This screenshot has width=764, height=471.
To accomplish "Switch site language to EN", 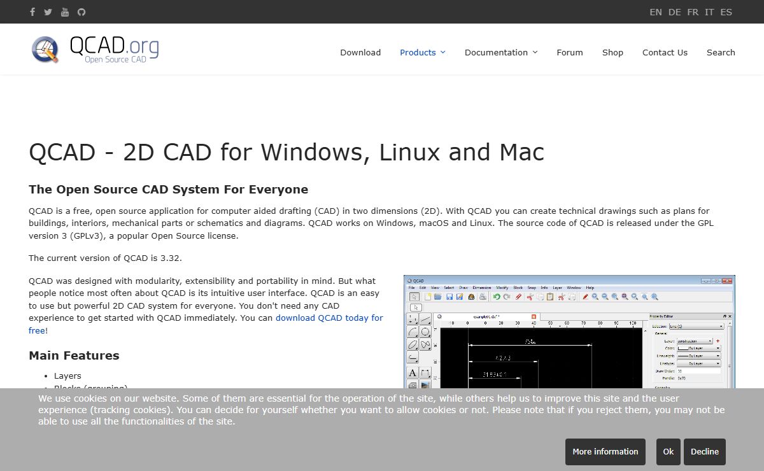I will coord(656,12).
